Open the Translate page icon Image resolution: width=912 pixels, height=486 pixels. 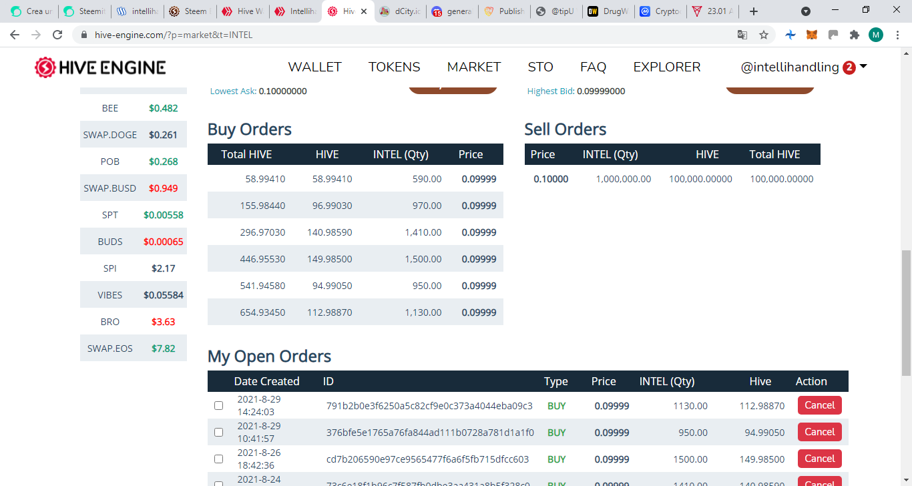pos(742,35)
